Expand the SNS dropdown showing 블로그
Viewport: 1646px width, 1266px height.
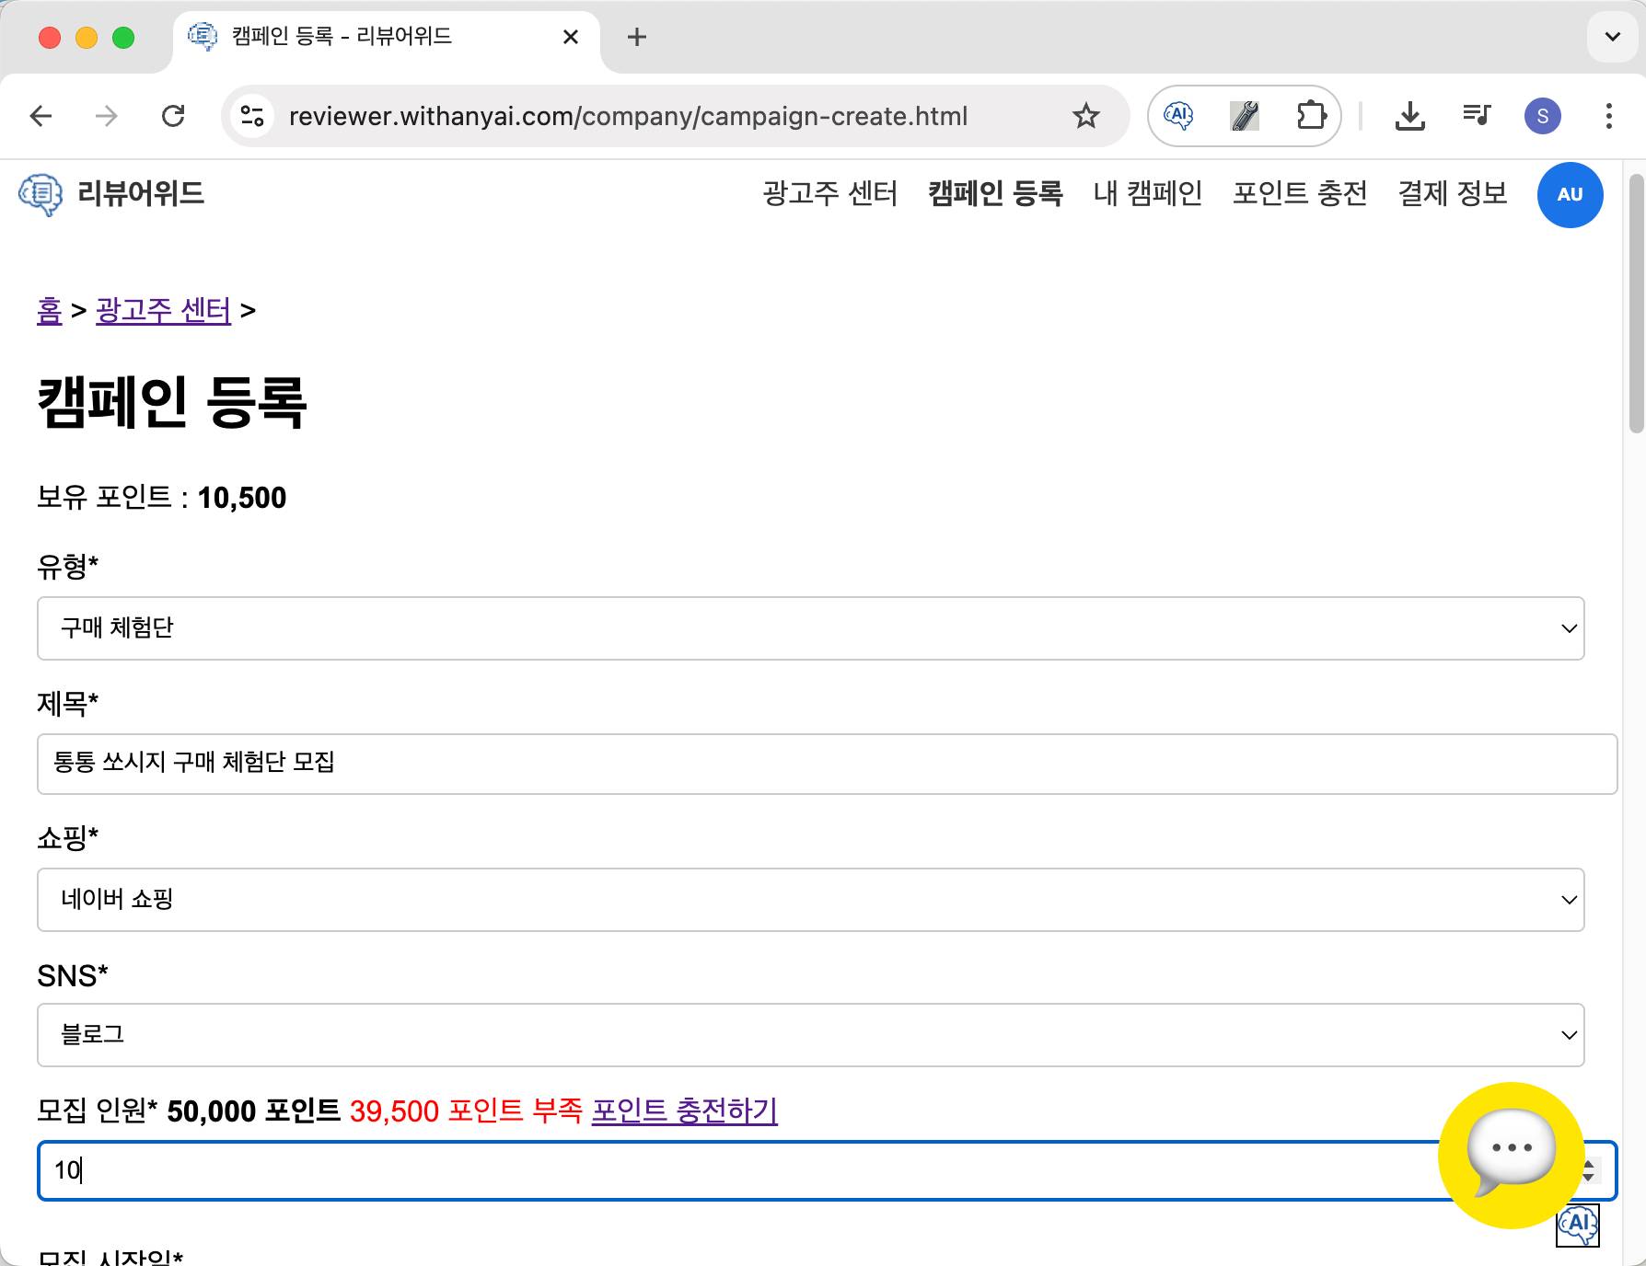click(x=810, y=1035)
